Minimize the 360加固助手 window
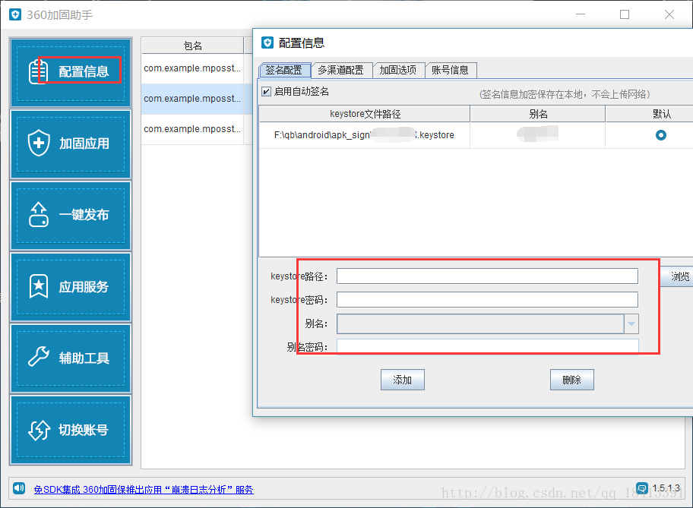 581,14
